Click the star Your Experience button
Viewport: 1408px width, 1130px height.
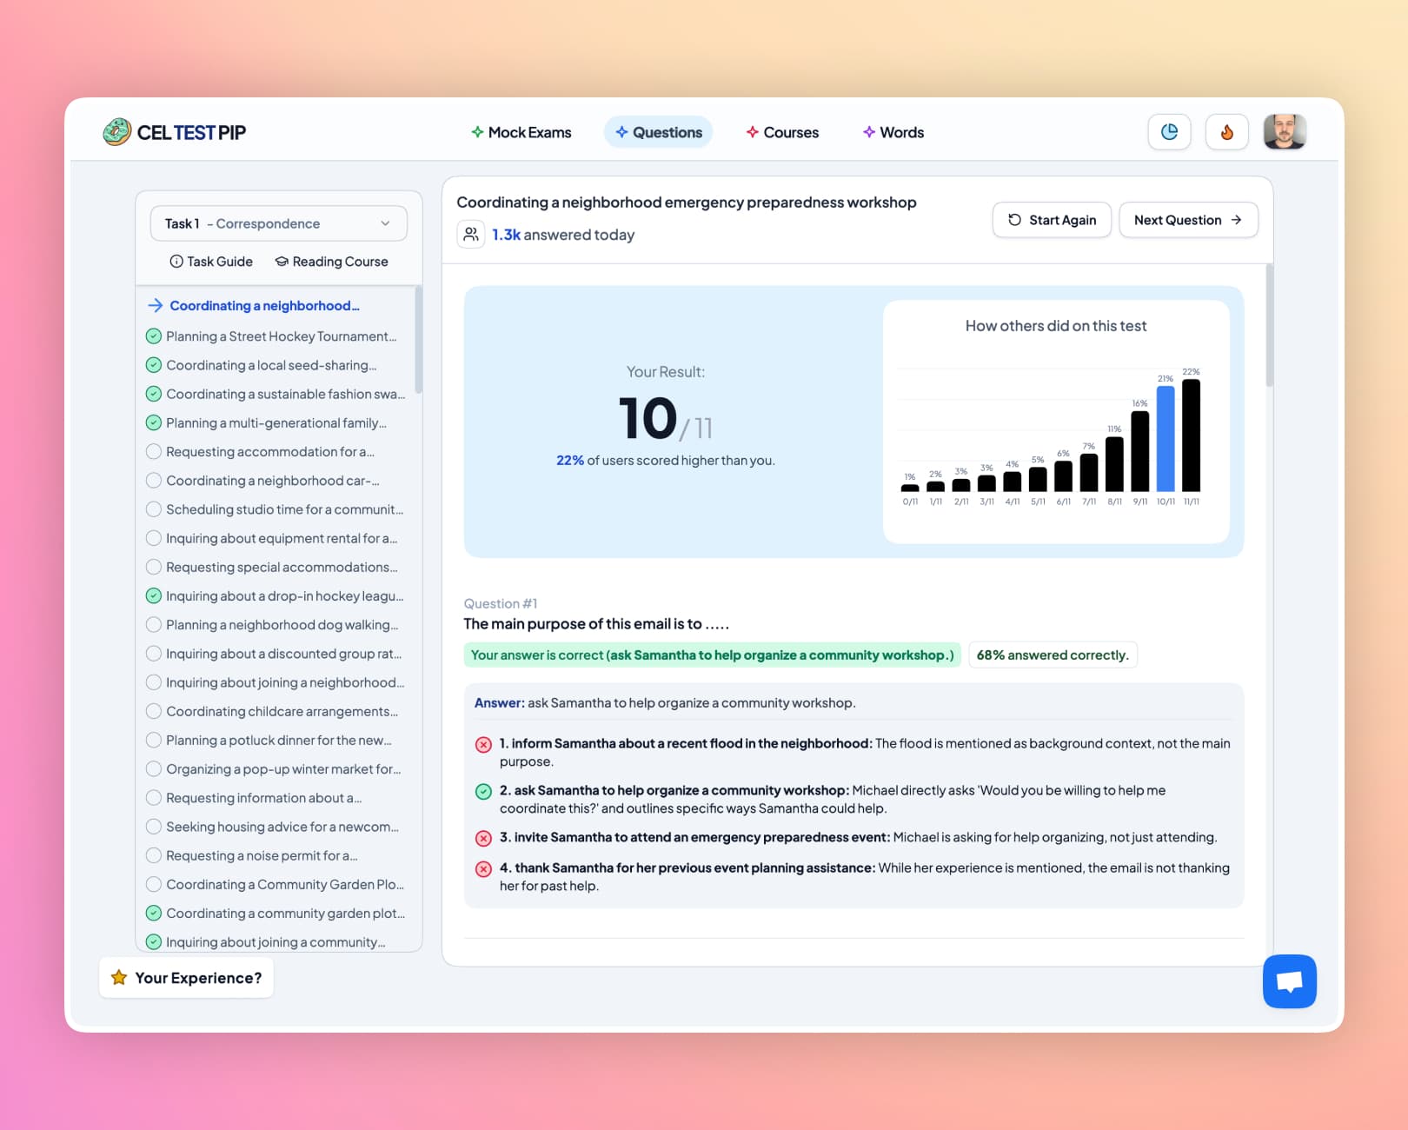pyautogui.click(x=186, y=978)
